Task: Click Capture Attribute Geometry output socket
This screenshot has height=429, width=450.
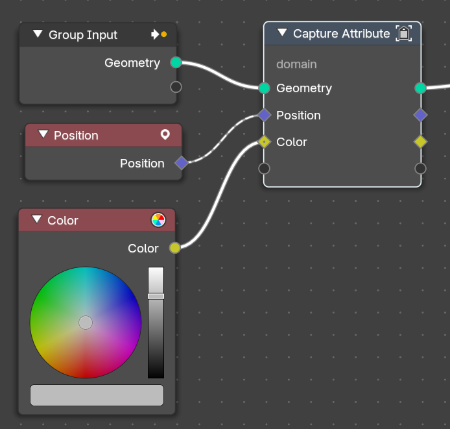Action: [x=420, y=88]
